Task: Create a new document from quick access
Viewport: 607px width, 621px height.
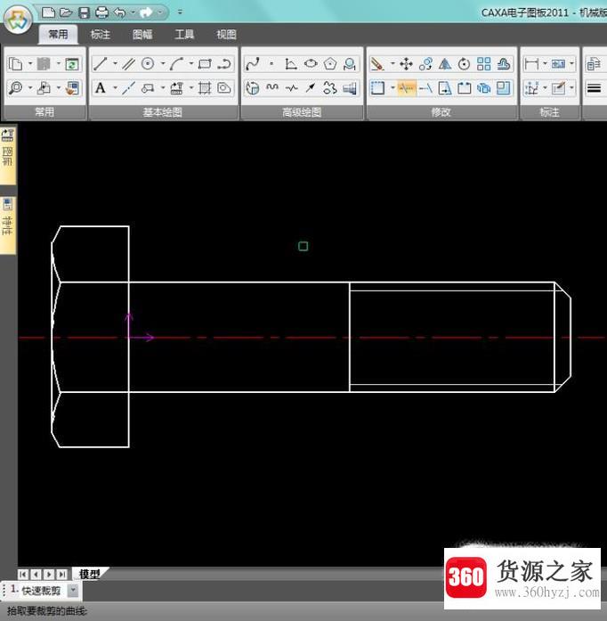Action: click(x=48, y=12)
